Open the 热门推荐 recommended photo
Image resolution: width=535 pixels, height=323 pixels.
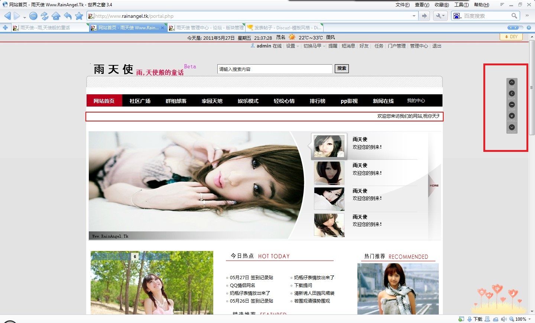point(398,289)
